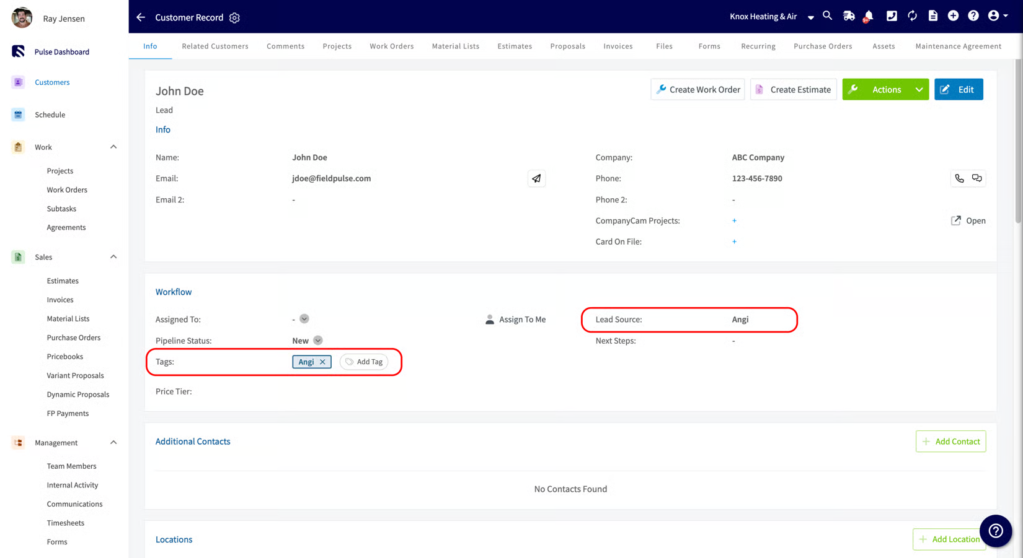
Task: Click the blue Edit button
Action: tap(959, 90)
